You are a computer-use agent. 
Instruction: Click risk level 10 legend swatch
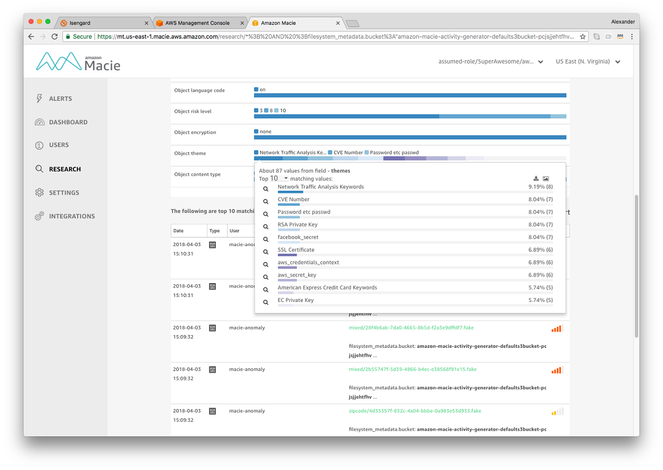click(276, 111)
